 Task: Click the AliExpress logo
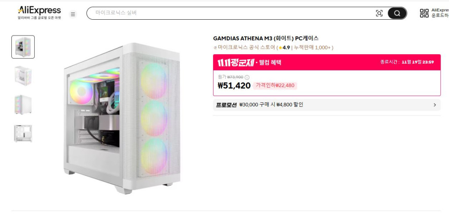(39, 11)
